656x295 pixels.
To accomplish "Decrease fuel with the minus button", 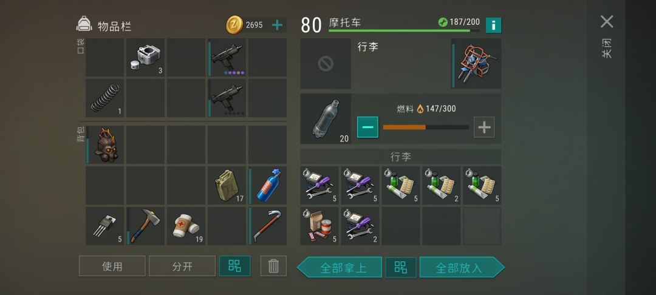I will [x=367, y=127].
